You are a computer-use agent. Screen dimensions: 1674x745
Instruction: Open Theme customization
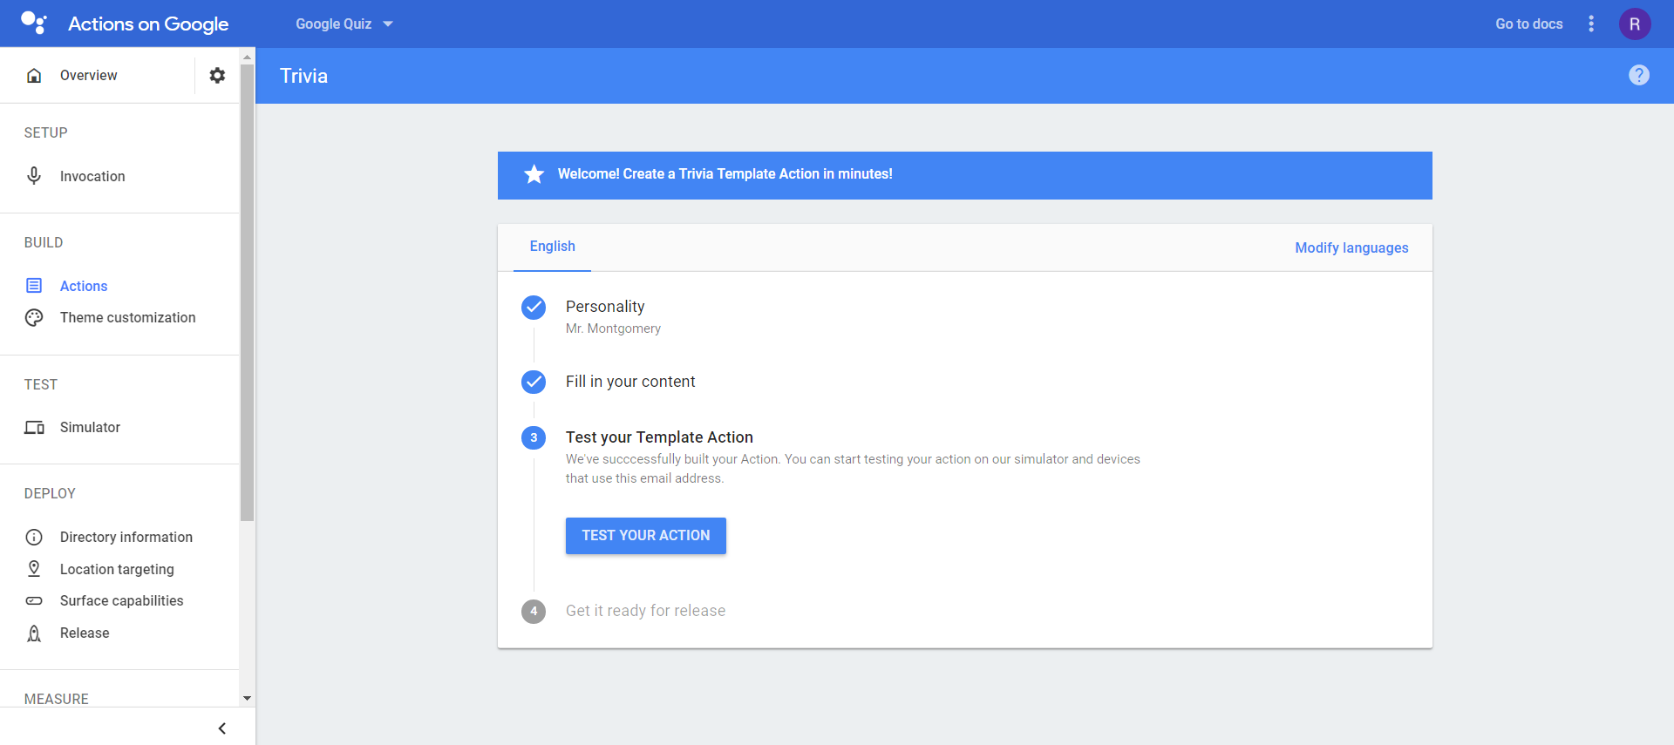tap(127, 317)
